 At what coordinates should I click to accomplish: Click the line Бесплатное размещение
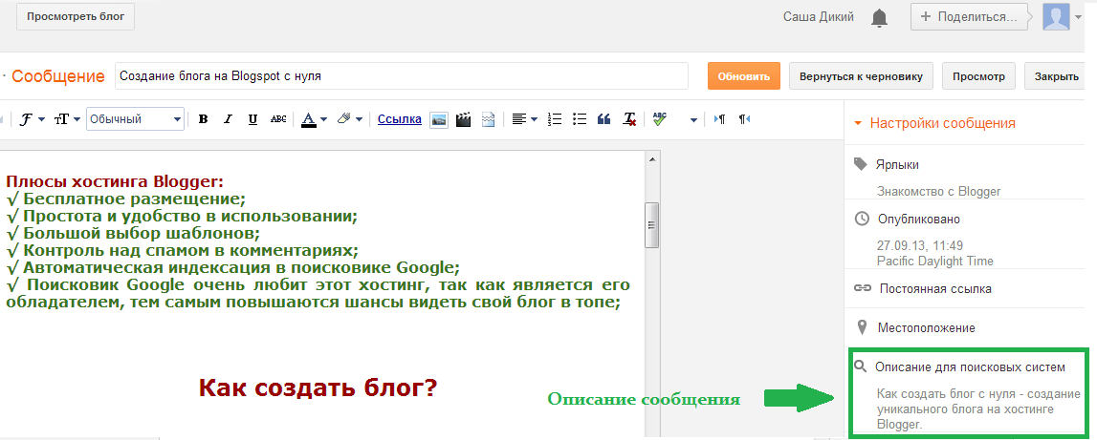tap(126, 199)
